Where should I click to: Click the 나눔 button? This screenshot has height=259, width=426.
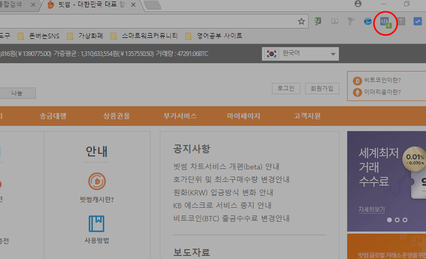17,93
